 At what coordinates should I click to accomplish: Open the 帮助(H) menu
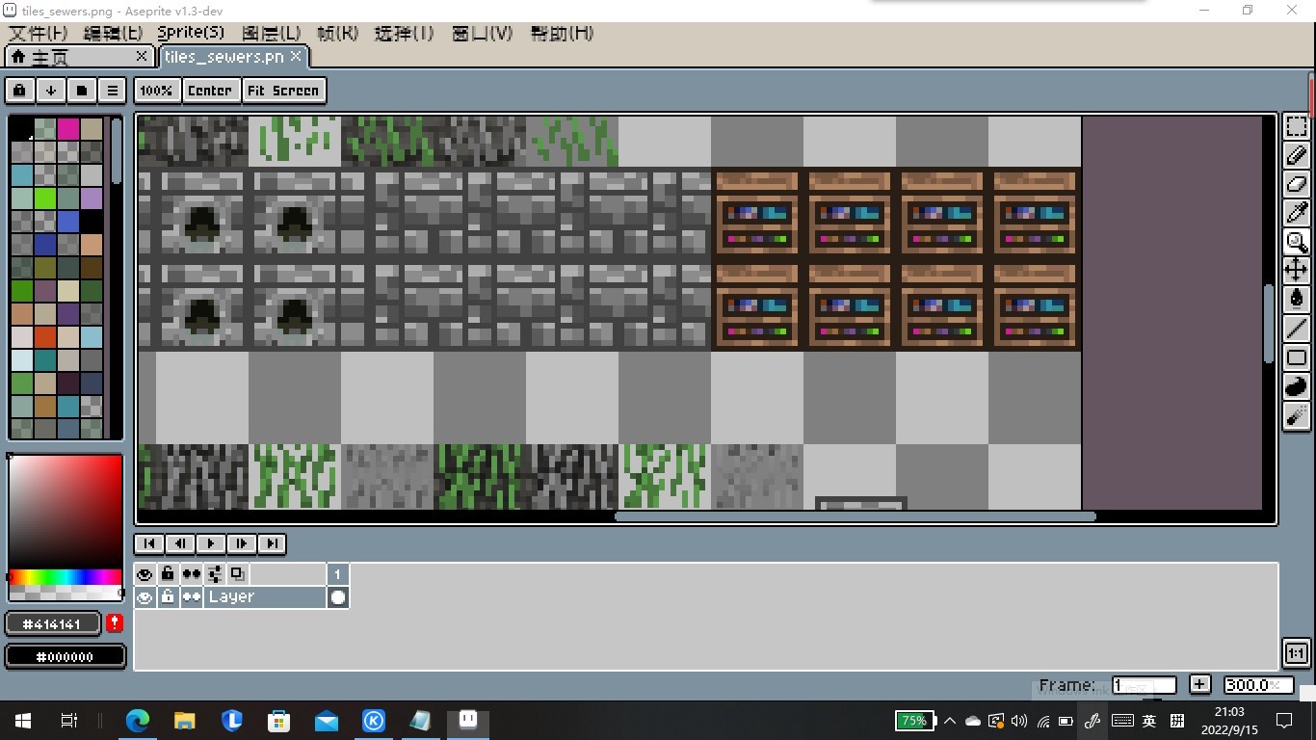(563, 33)
